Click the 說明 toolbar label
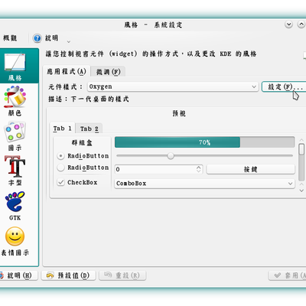This screenshot has height=306, width=306. coord(52,38)
